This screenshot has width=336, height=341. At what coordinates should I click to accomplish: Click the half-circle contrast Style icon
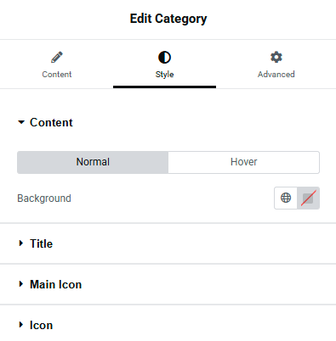164,57
